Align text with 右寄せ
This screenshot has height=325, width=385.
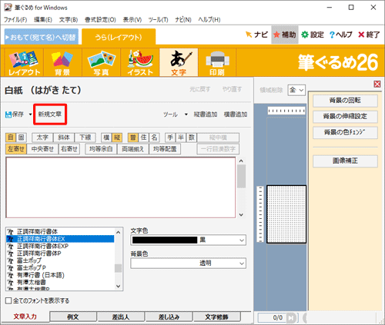point(69,149)
